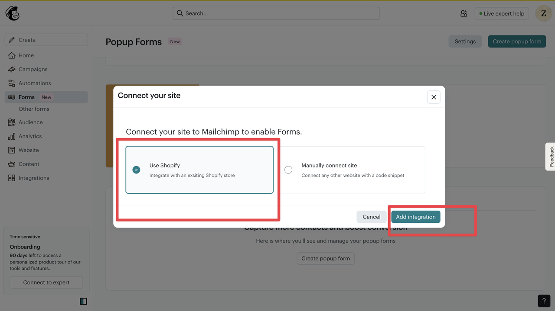Image resolution: width=555 pixels, height=311 pixels.
Task: Select the Use Shopify radio button
Action: (x=137, y=170)
